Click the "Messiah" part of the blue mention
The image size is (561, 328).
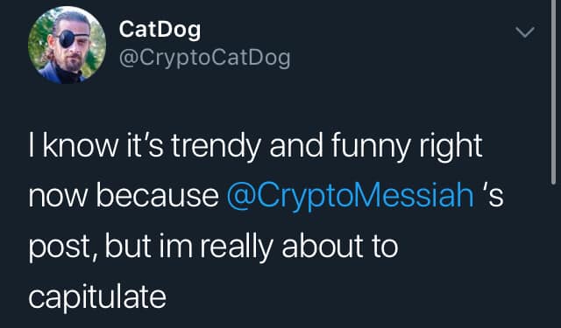pyautogui.click(x=408, y=196)
